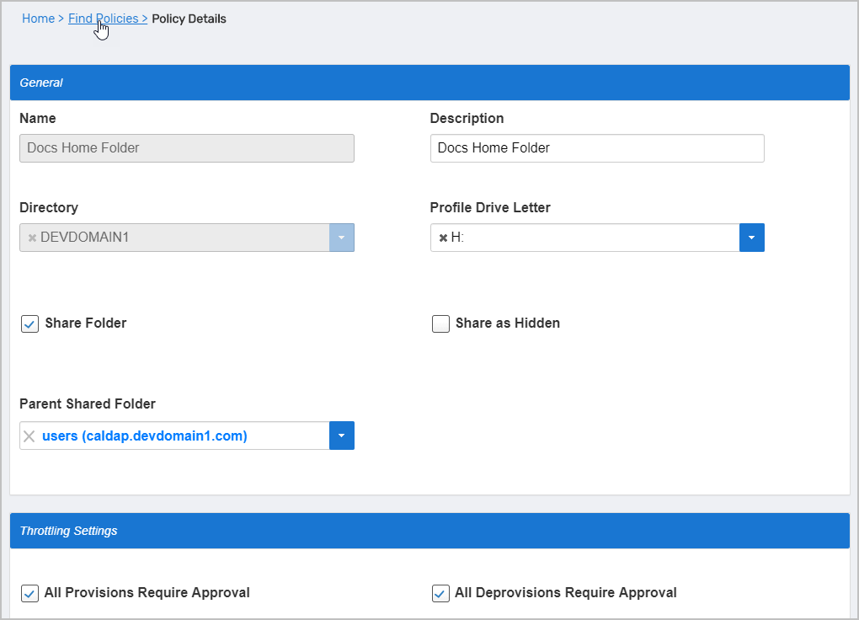Click the Share Folder label
859x620 pixels.
pos(86,323)
